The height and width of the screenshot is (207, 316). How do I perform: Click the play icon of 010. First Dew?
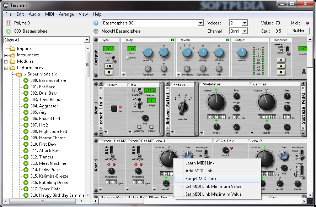tap(26, 144)
